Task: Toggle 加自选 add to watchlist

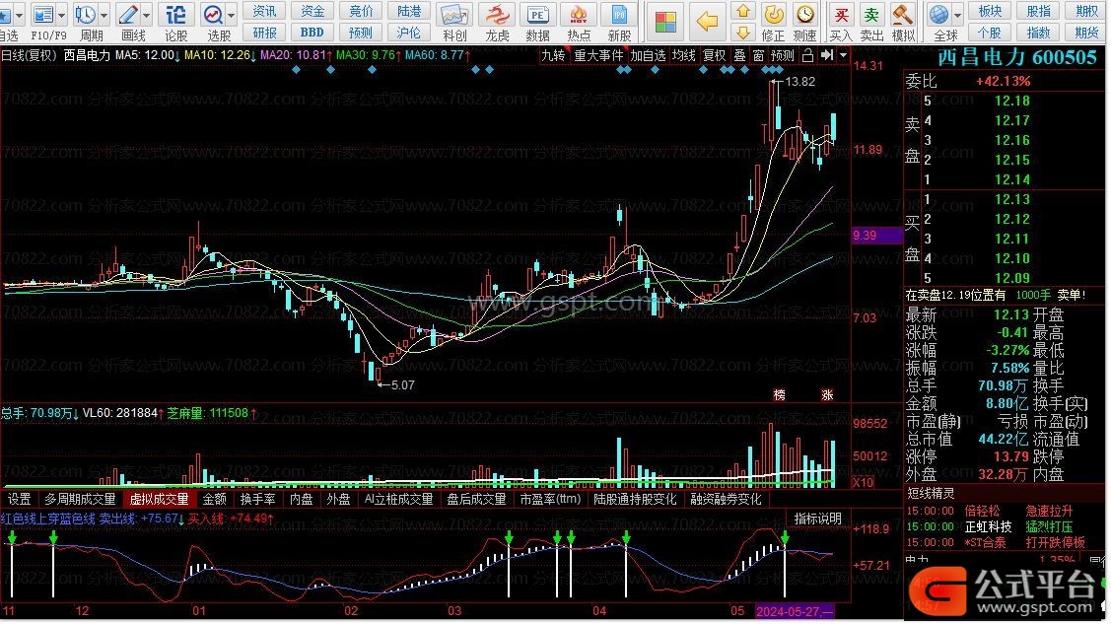Action: click(649, 55)
